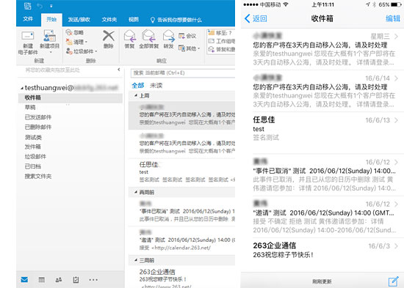Image resolution: width=404 pixels, height=288 pixels.
Task: Switch to the Send/Receive (发送/接收) tab
Action: (x=79, y=20)
